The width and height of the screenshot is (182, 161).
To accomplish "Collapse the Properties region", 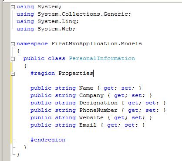I will [13, 74].
